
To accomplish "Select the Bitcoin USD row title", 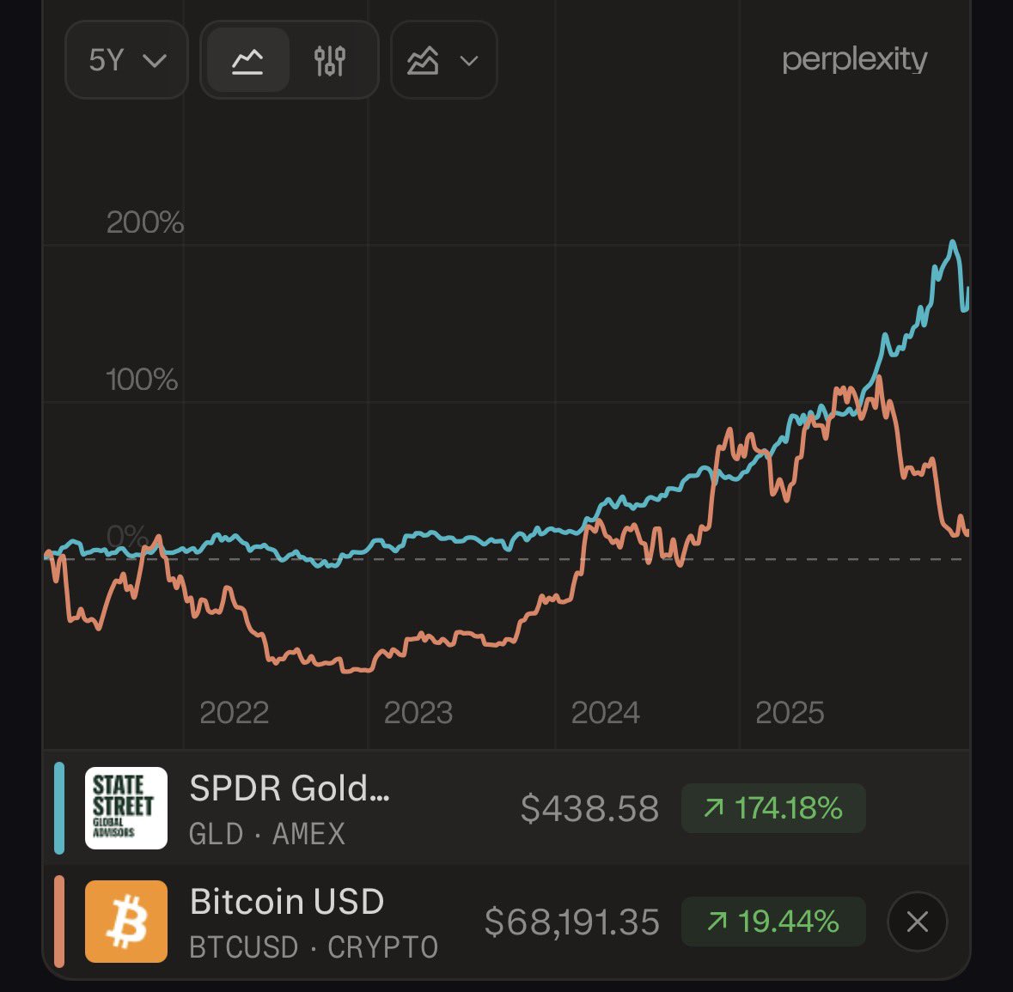I will (287, 902).
